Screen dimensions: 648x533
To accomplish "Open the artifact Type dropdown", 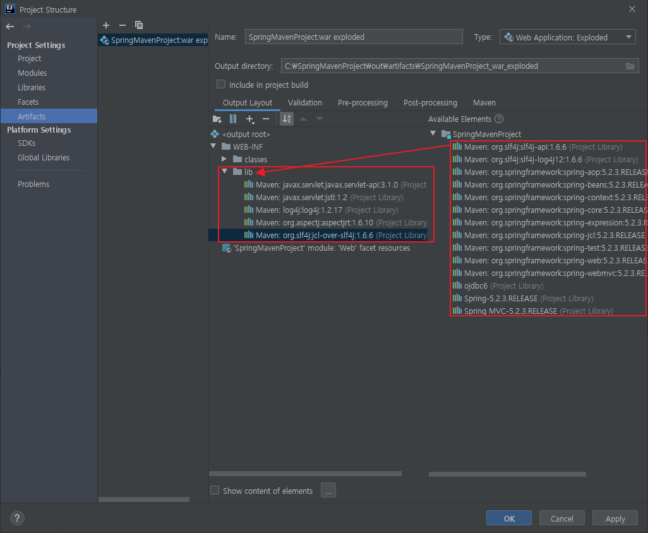I will 567,37.
